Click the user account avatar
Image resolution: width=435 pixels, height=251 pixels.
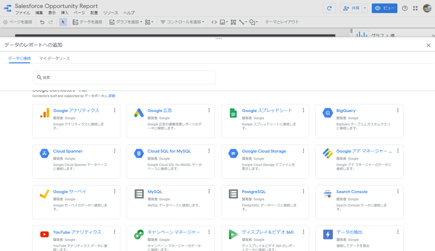(x=427, y=8)
